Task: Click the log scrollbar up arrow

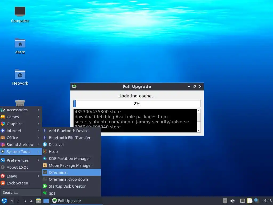Action: 198,111
